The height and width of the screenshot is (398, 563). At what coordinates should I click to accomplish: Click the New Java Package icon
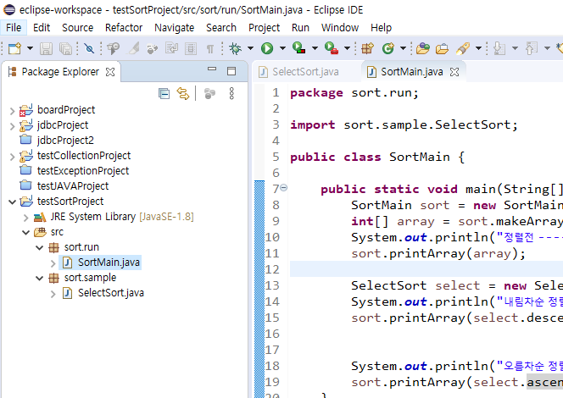click(367, 49)
